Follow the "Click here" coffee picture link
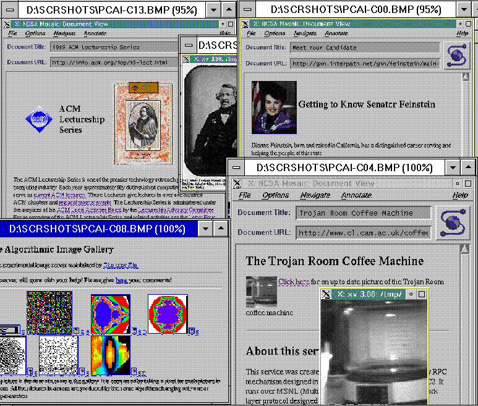The image size is (478, 406). (x=294, y=282)
